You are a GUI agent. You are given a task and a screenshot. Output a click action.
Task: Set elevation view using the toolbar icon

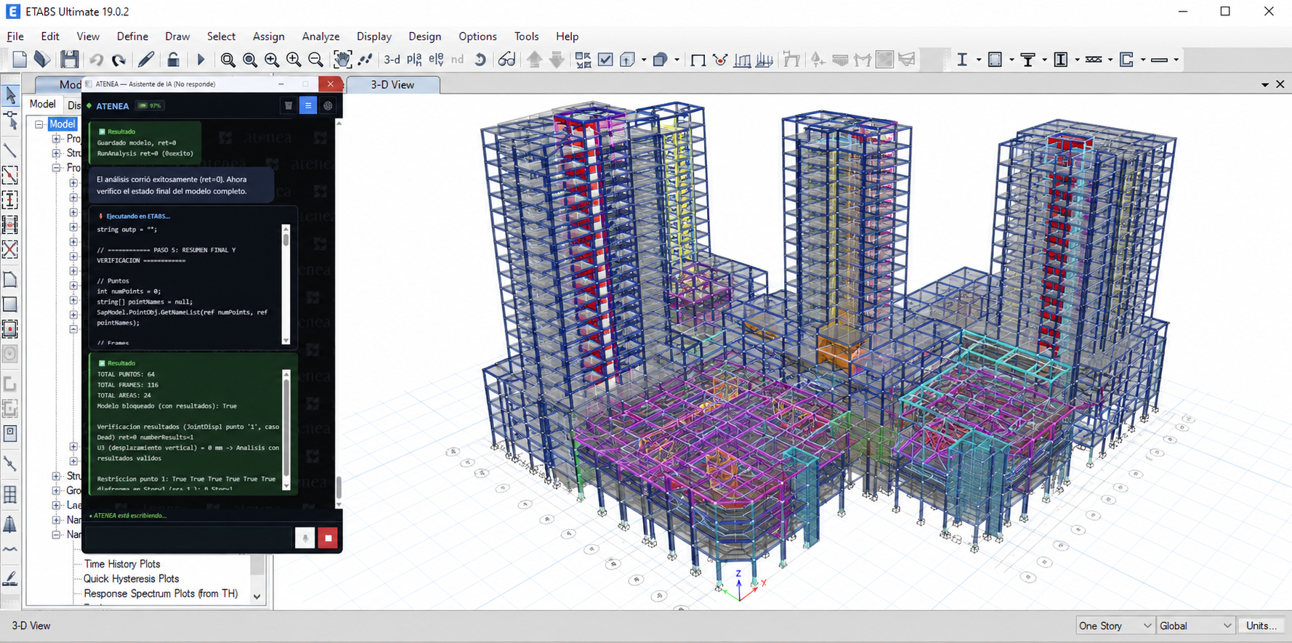[x=436, y=60]
